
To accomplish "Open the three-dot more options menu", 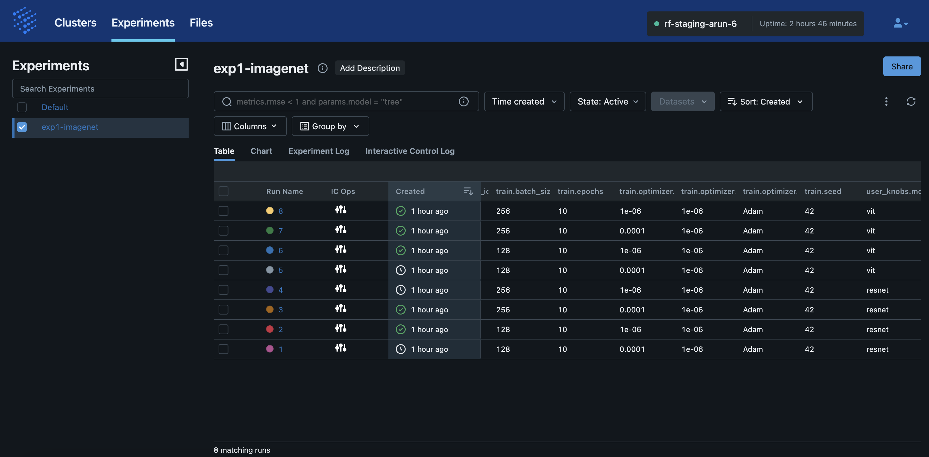I will click(x=886, y=101).
